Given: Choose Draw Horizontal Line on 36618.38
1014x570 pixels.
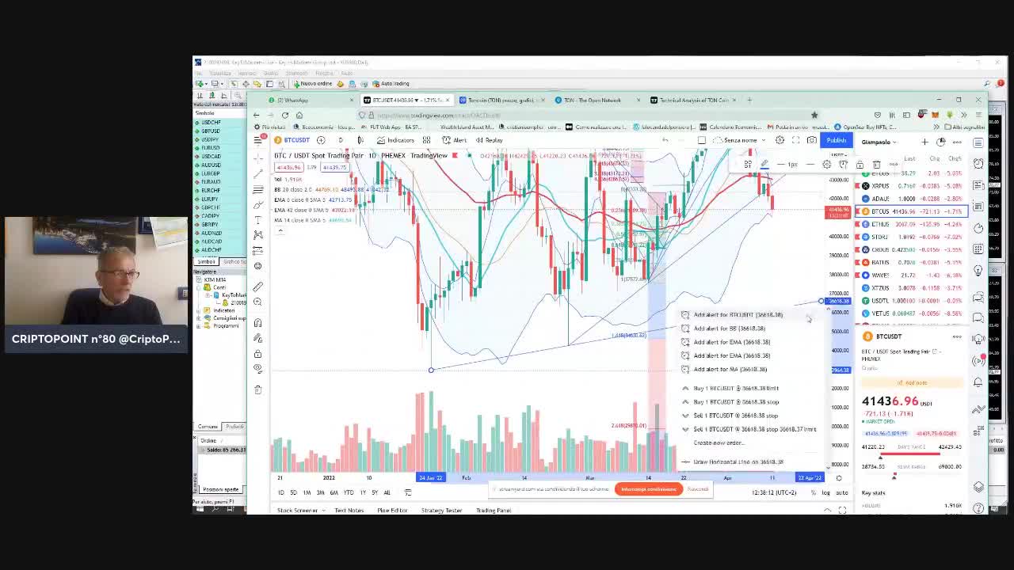Looking at the screenshot, I should coord(738,462).
